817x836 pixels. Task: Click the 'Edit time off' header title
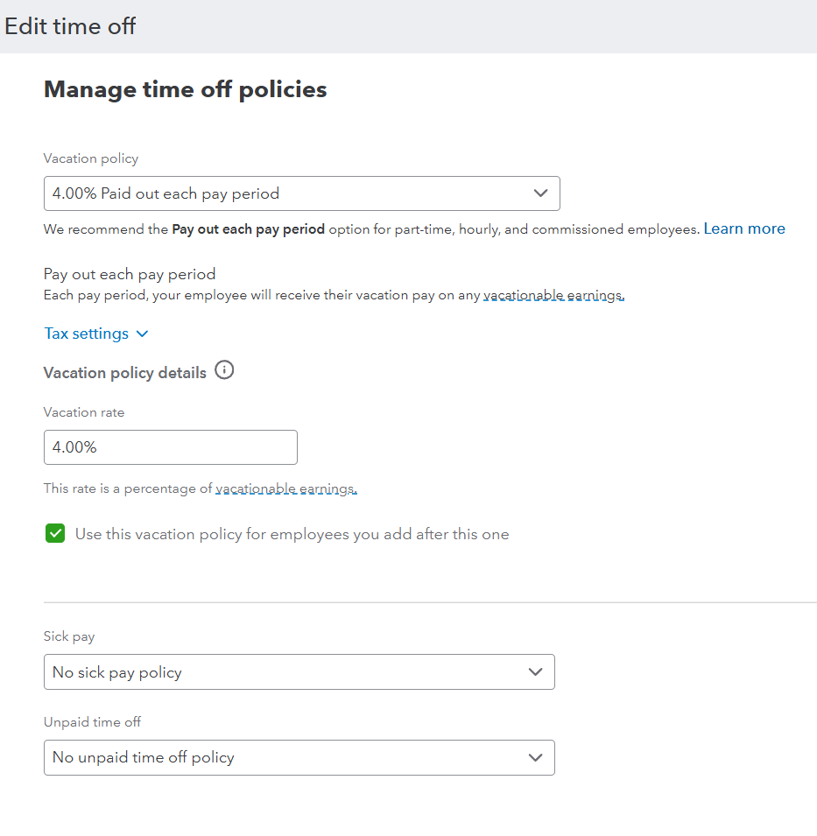70,26
